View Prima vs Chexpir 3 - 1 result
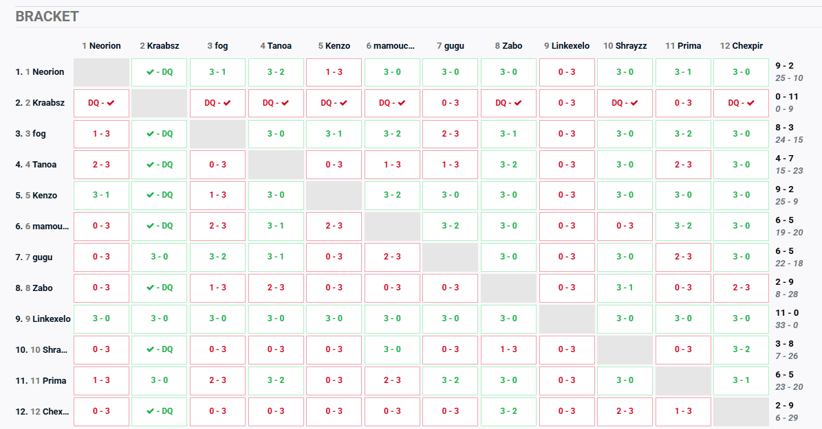The height and width of the screenshot is (429, 822). click(742, 380)
